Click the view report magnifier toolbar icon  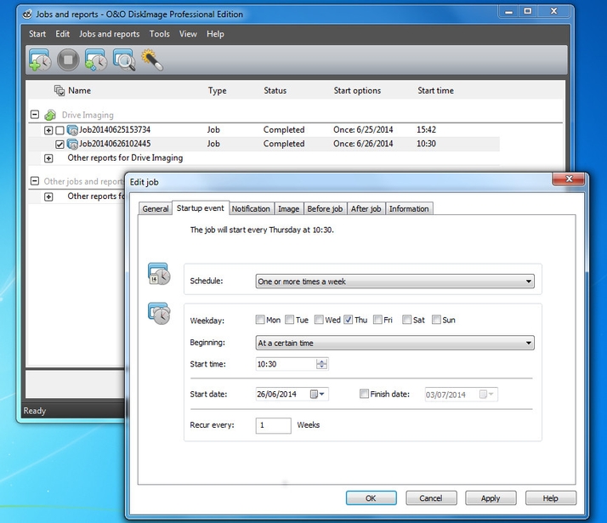[x=124, y=60]
